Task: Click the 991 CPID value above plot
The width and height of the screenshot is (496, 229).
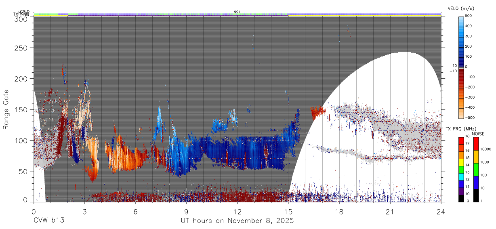Action: pos(237,12)
